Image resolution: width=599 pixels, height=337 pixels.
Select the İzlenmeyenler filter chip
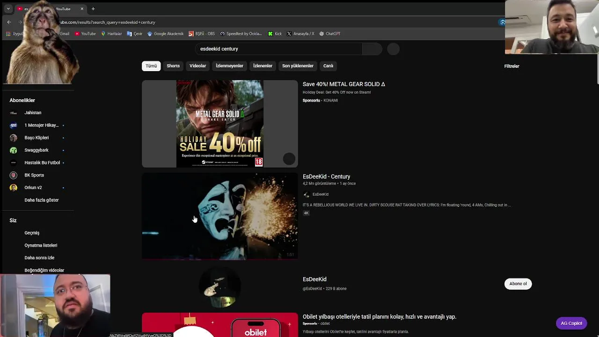point(229,66)
